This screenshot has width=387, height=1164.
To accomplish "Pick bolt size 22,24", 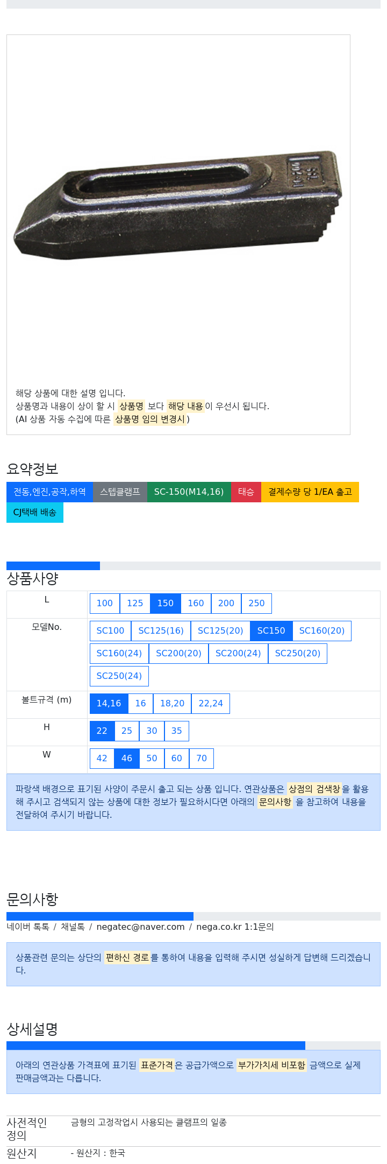I will [211, 703].
